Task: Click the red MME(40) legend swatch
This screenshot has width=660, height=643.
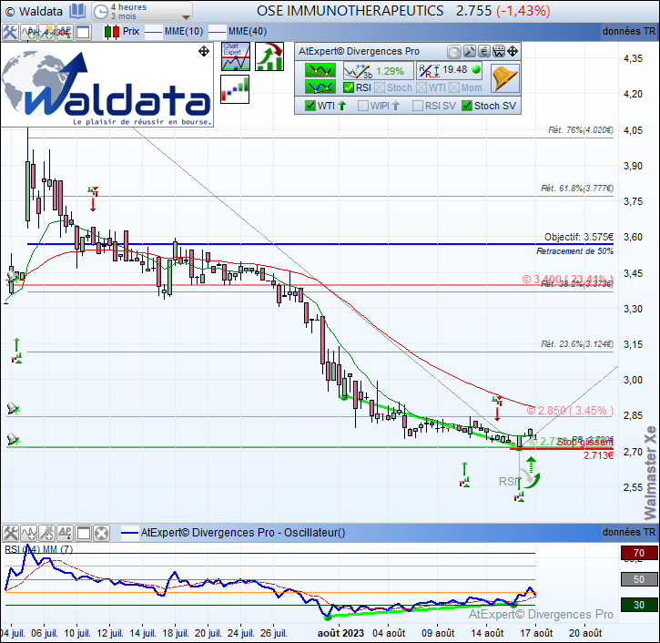Action: (217, 32)
